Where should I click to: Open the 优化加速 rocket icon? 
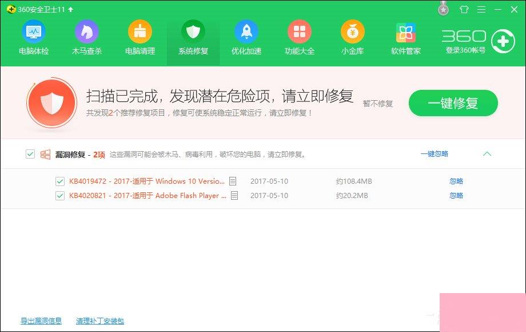coord(246,32)
